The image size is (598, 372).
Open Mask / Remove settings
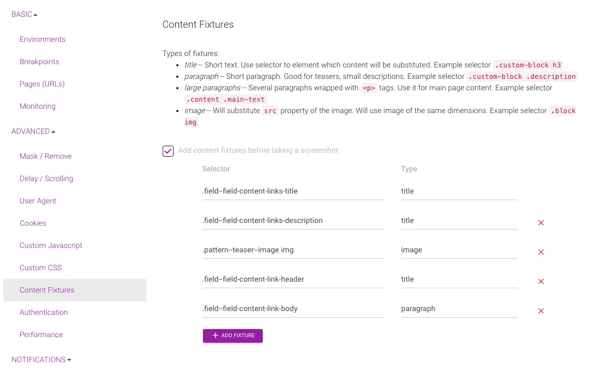[45, 156]
